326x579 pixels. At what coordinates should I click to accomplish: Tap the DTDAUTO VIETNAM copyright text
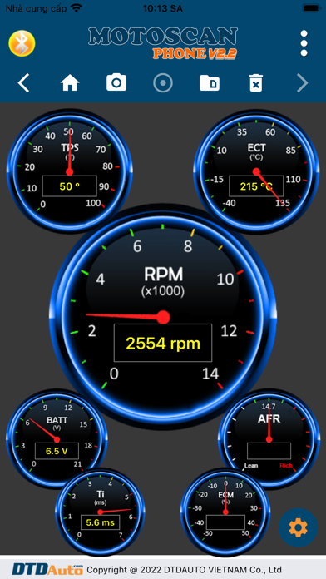(185, 569)
